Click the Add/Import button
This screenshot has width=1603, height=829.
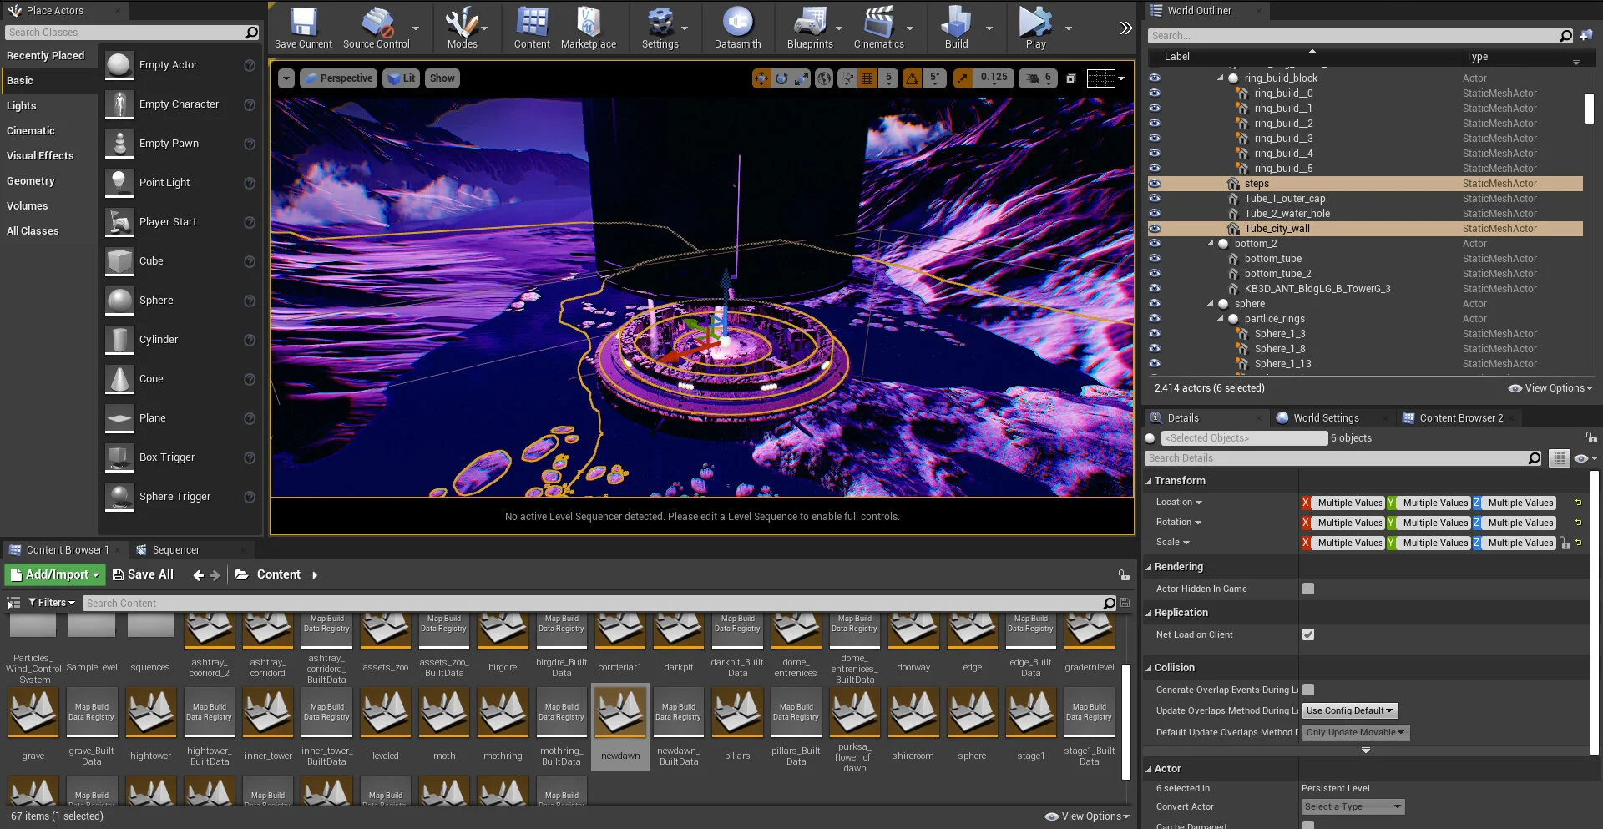coord(55,574)
